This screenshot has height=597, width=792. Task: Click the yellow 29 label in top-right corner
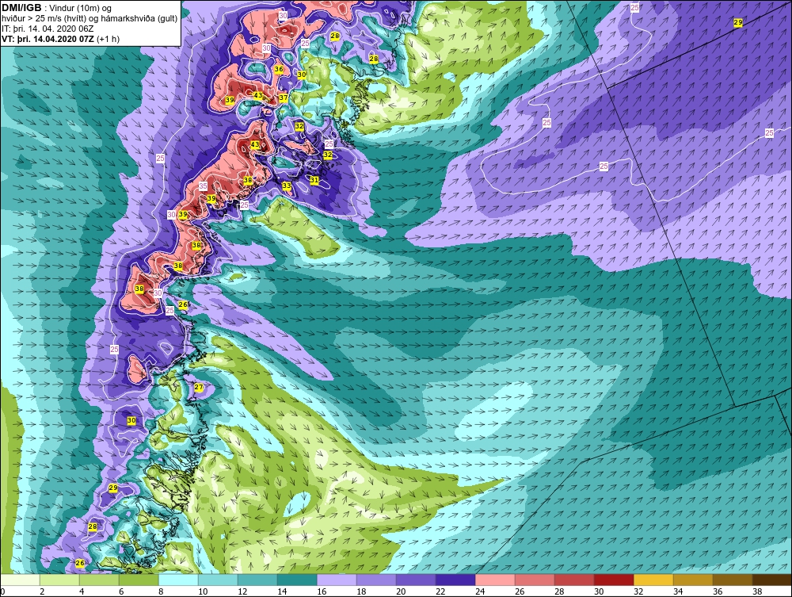(738, 23)
